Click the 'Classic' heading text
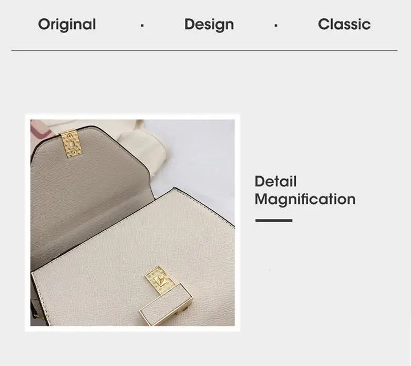The height and width of the screenshot is (366, 411). click(x=344, y=24)
